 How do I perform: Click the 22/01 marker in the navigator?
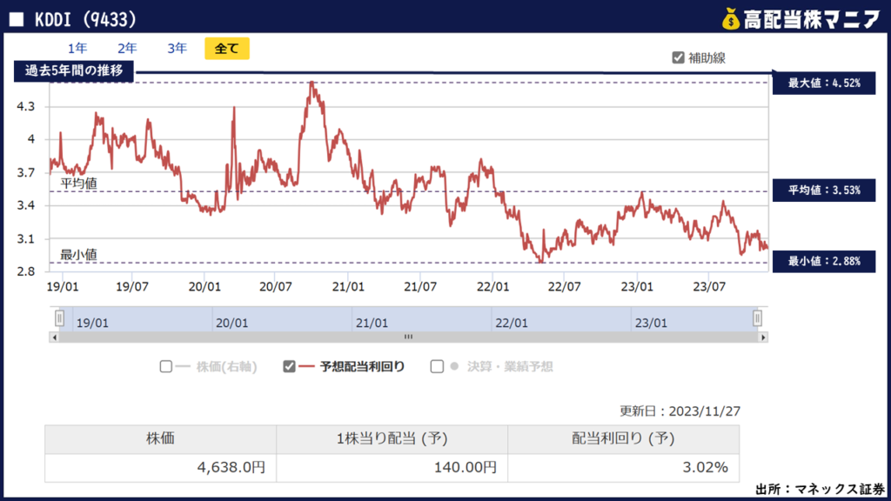click(512, 324)
